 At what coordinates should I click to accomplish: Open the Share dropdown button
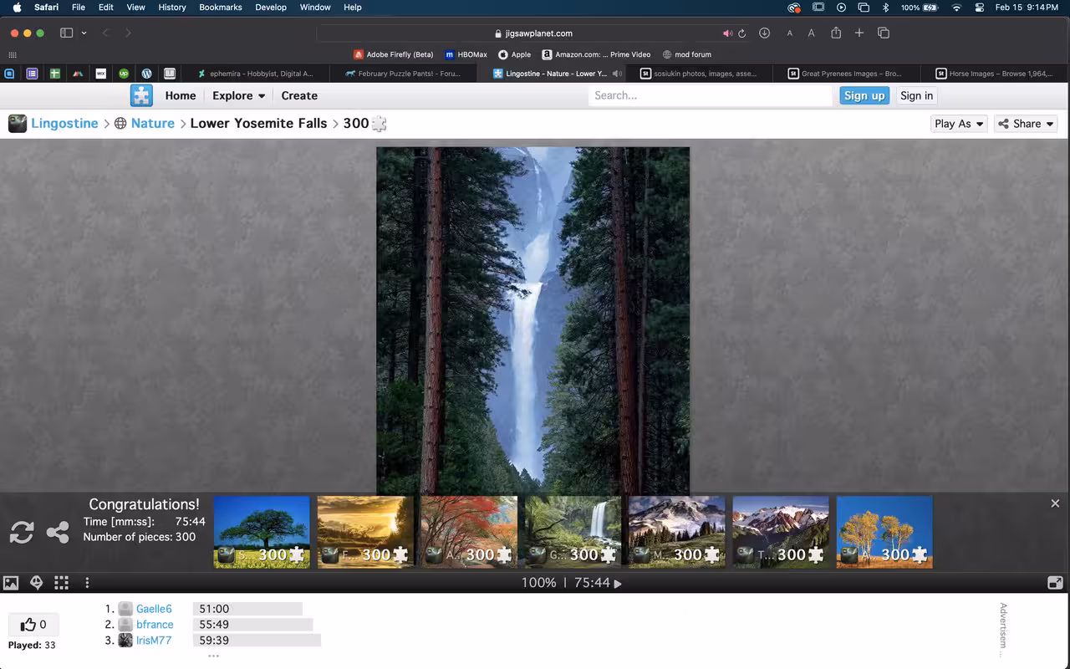(x=1026, y=124)
